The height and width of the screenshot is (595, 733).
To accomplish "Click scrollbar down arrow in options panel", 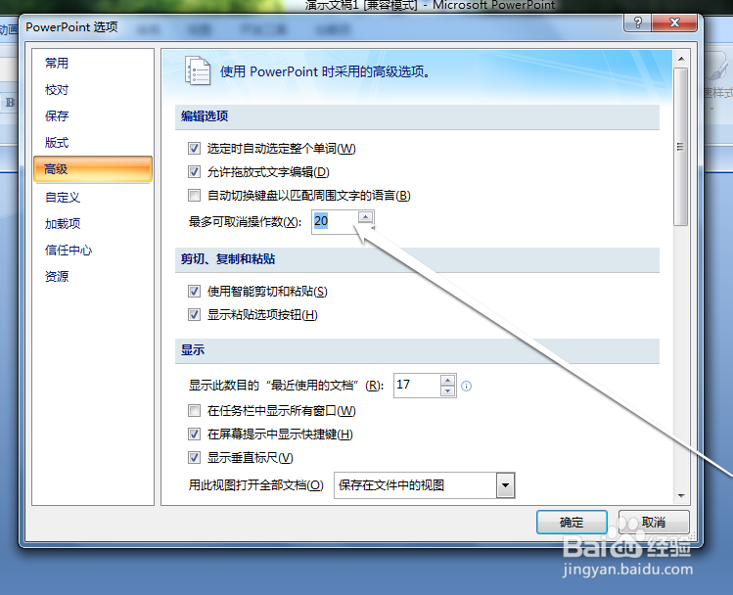I will [681, 496].
